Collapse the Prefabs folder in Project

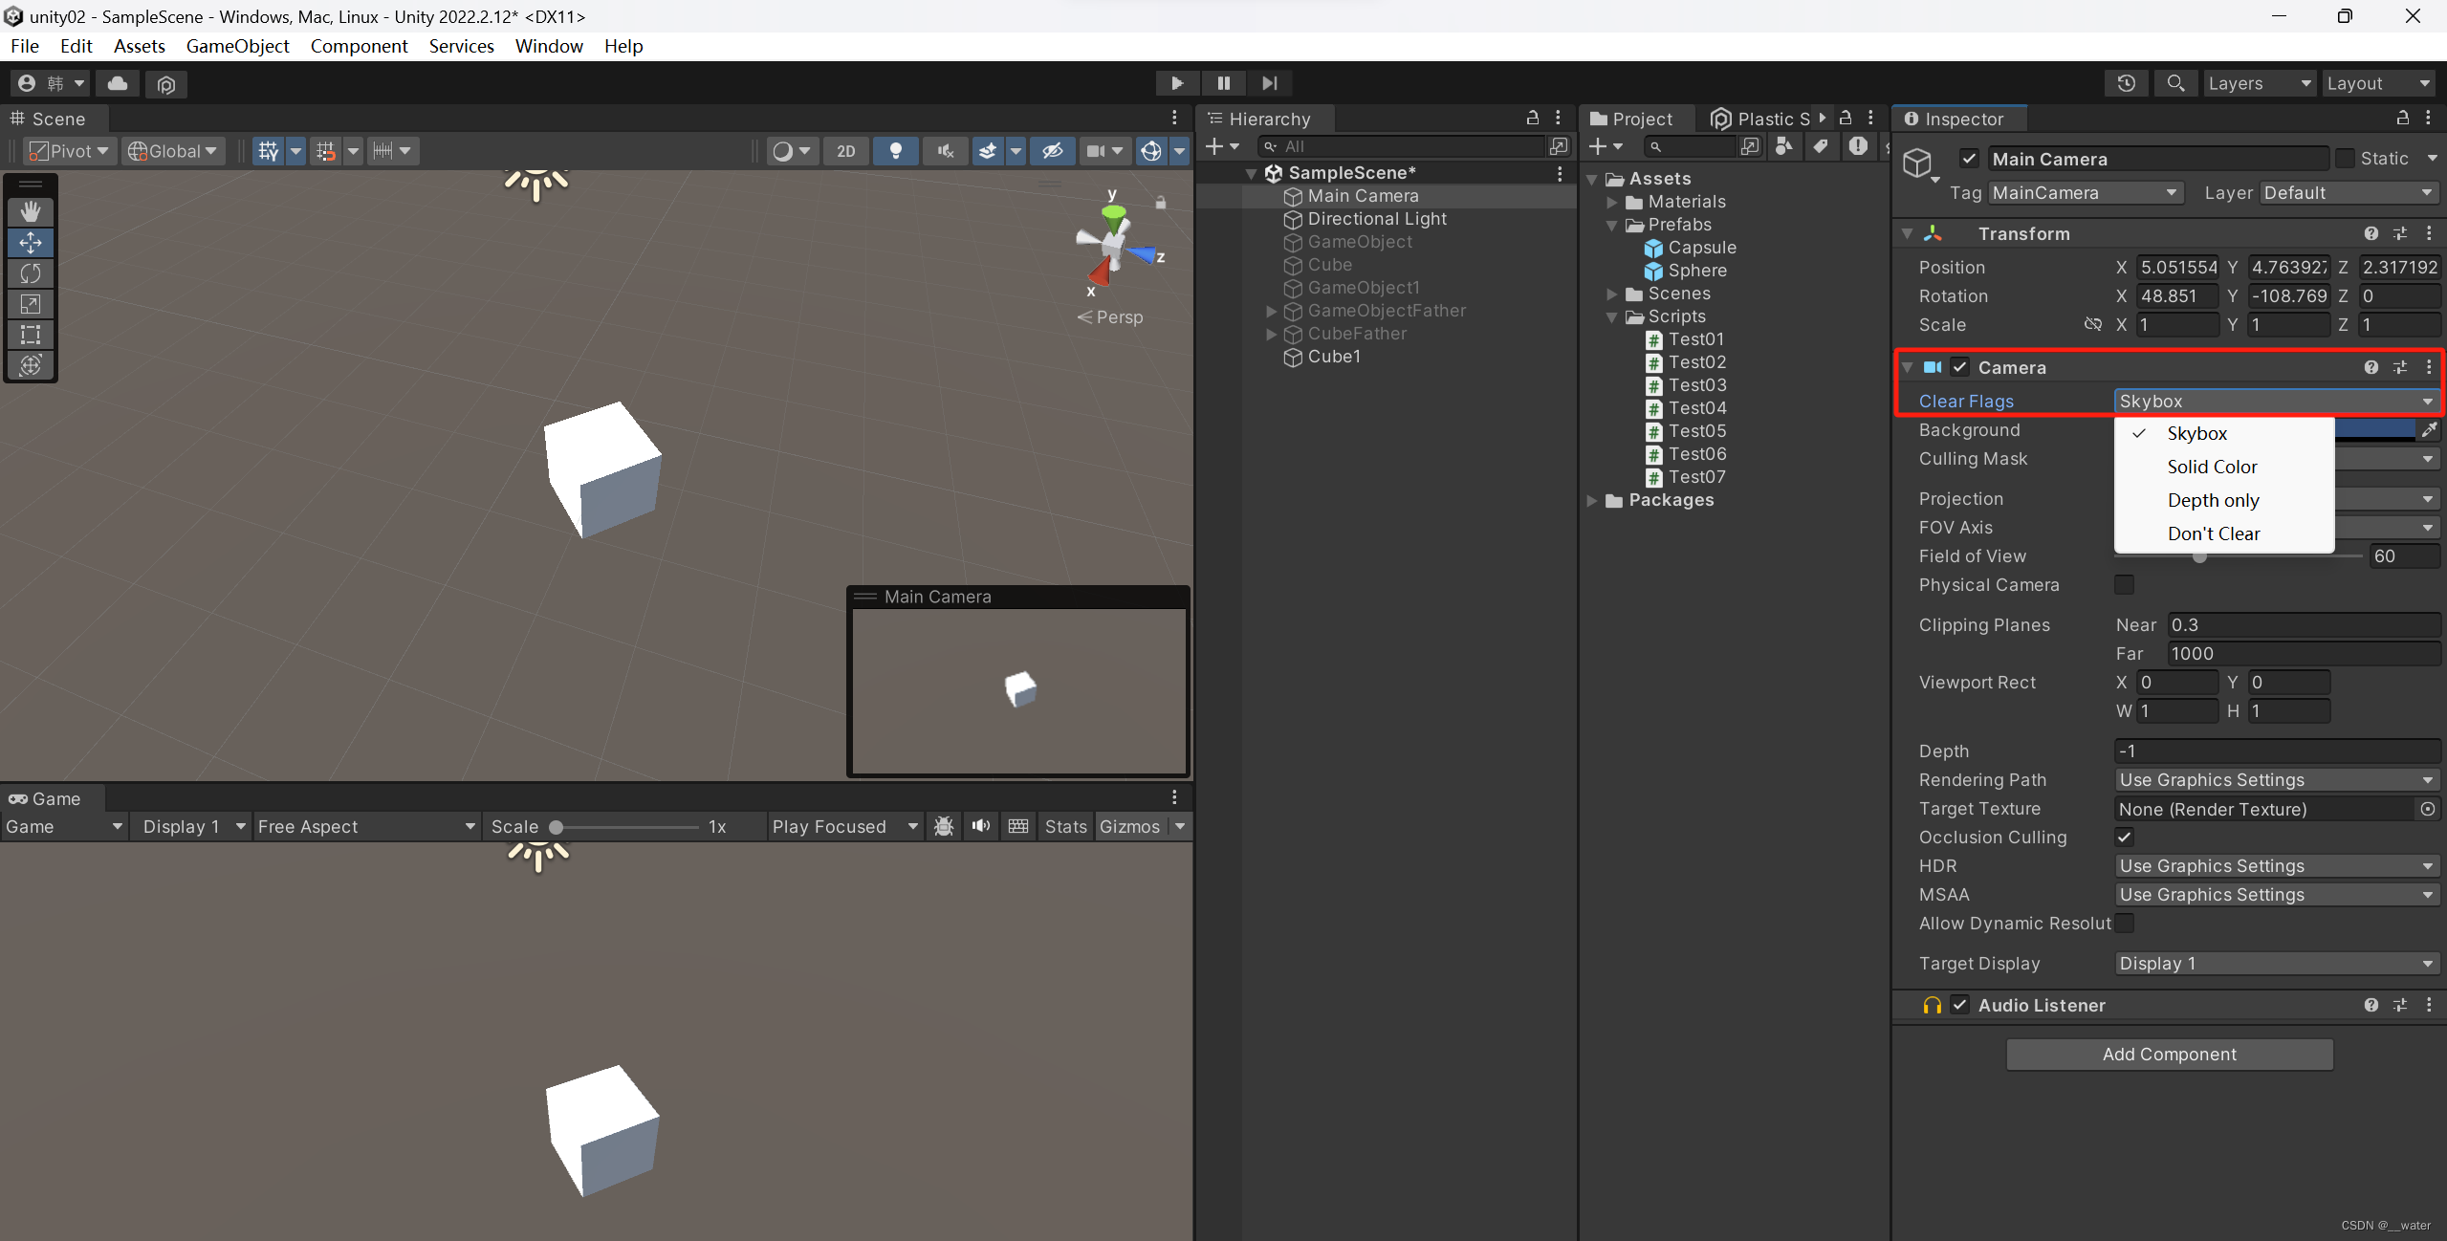tap(1612, 225)
